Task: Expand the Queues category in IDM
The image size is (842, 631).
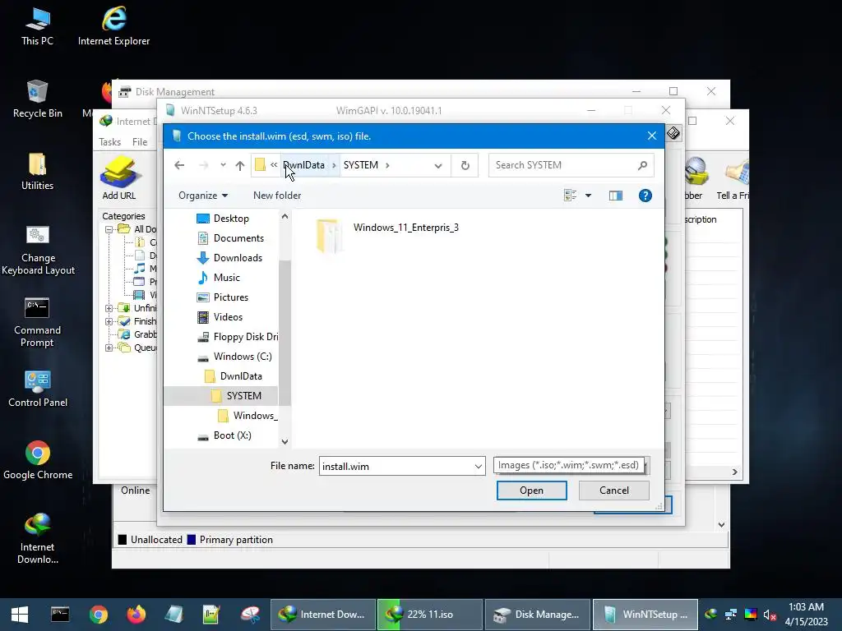Action: point(109,348)
